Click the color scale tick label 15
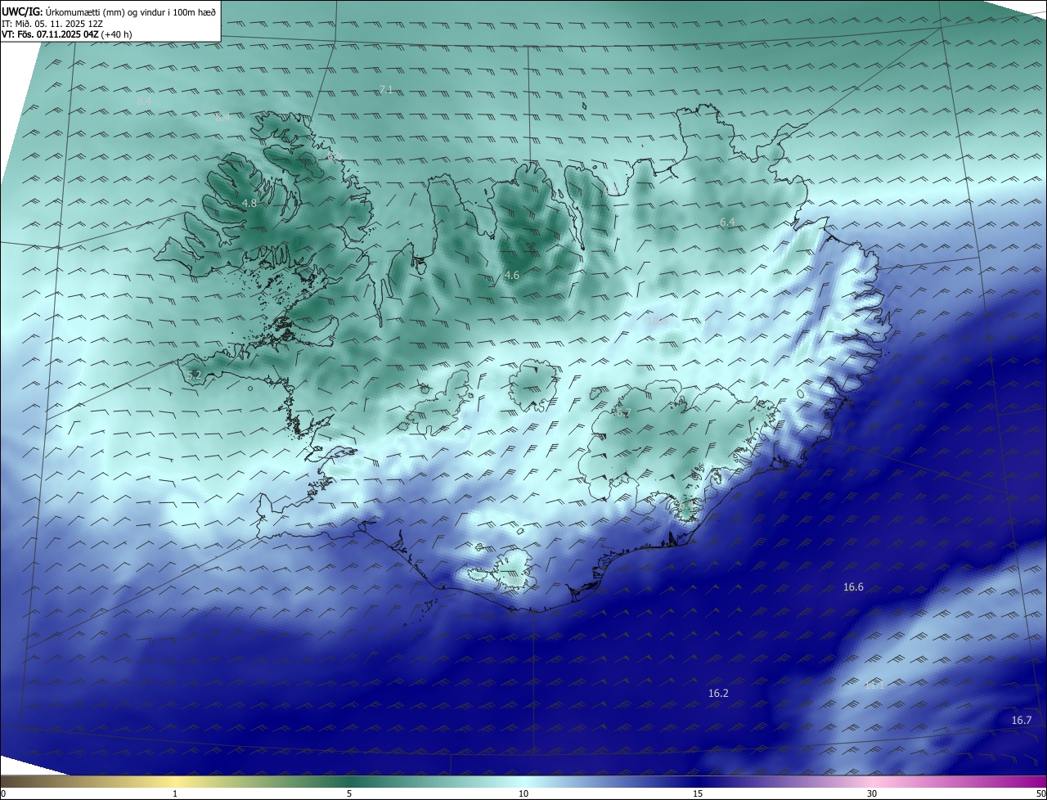The width and height of the screenshot is (1047, 800). [698, 793]
